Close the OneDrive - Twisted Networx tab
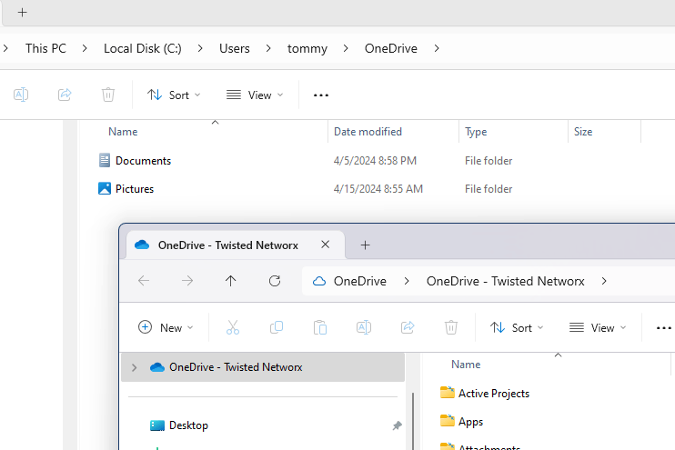The image size is (675, 450). coord(325,245)
